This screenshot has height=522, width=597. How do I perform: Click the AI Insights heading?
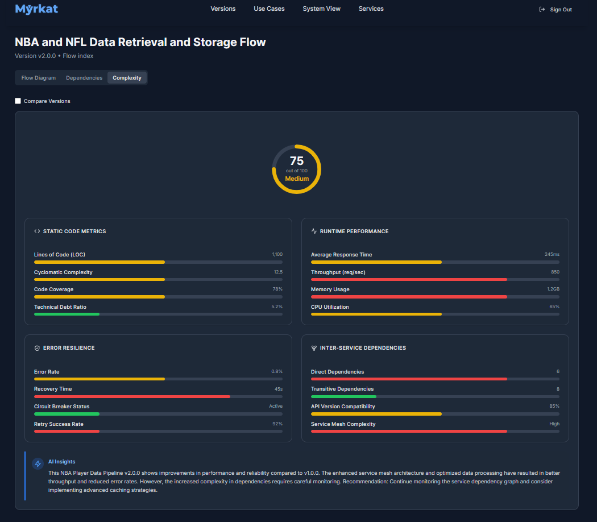point(61,462)
